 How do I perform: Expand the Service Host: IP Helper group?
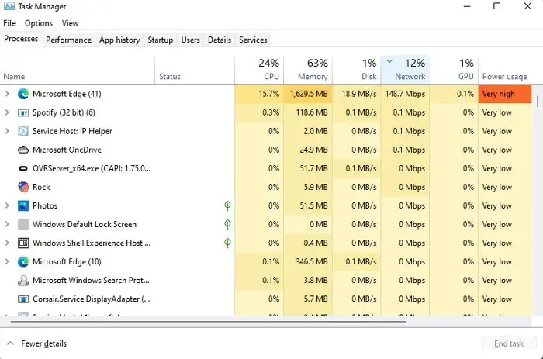pyautogui.click(x=7, y=131)
